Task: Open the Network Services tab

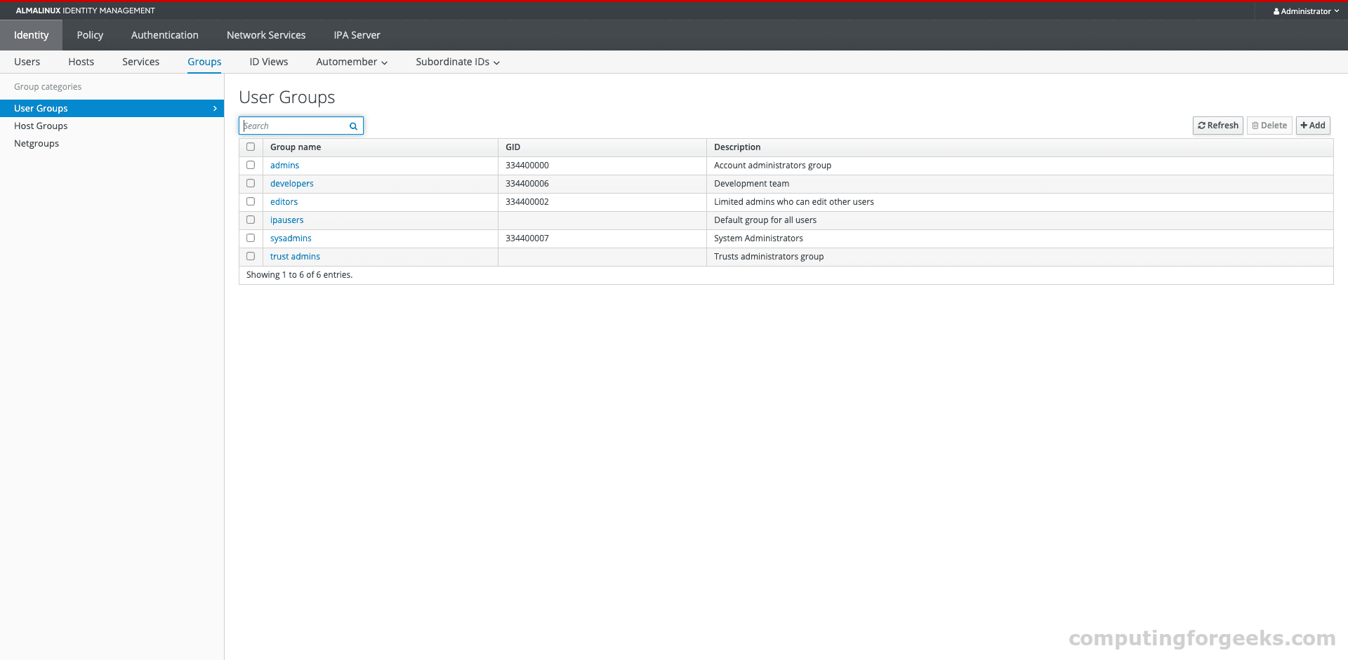Action: [x=265, y=34]
